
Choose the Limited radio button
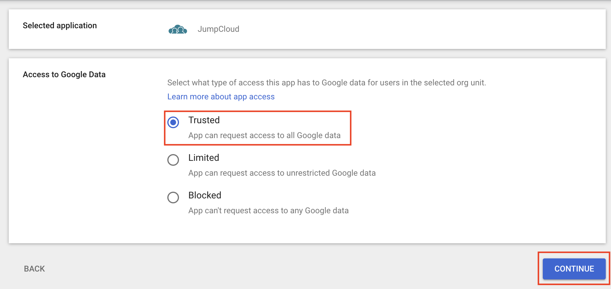coord(173,160)
